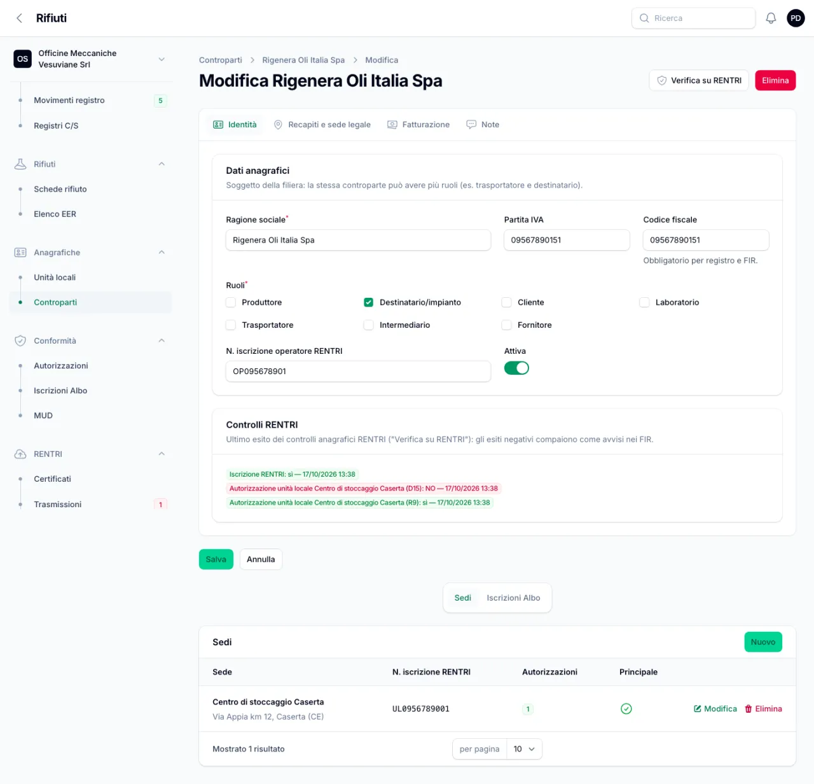The width and height of the screenshot is (814, 784).
Task: Click the OS company logo badge
Action: 23,59
